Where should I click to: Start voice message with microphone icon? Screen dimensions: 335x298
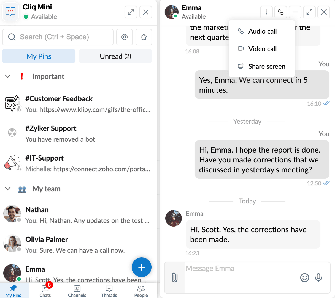(x=318, y=278)
